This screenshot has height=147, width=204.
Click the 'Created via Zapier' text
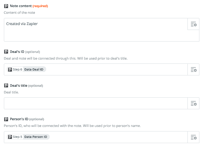pos(22,24)
